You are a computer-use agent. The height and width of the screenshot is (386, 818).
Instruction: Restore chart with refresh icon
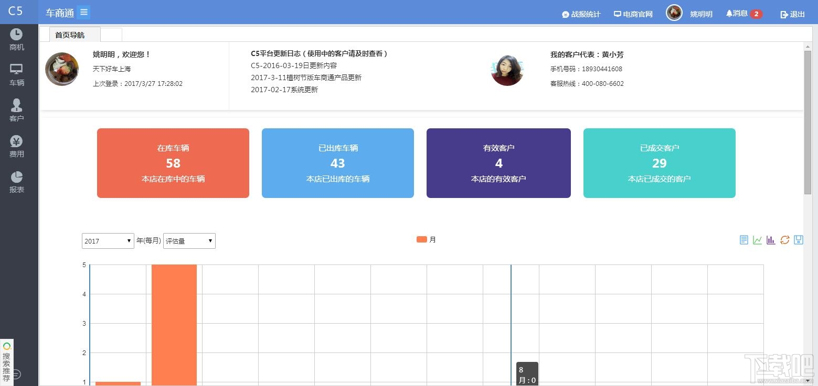click(x=785, y=240)
